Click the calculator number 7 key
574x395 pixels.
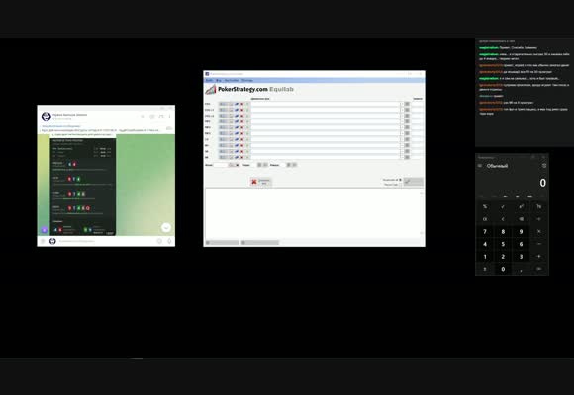click(x=485, y=232)
